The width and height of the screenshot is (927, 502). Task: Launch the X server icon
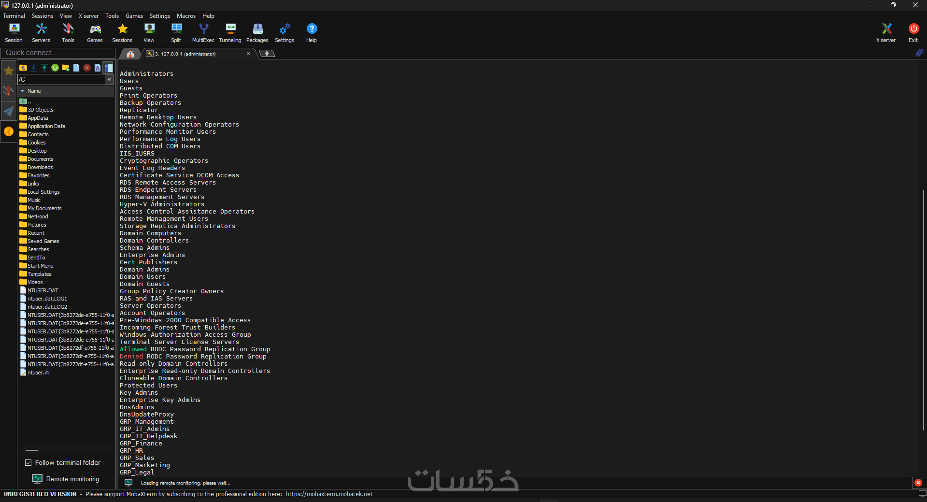(886, 33)
